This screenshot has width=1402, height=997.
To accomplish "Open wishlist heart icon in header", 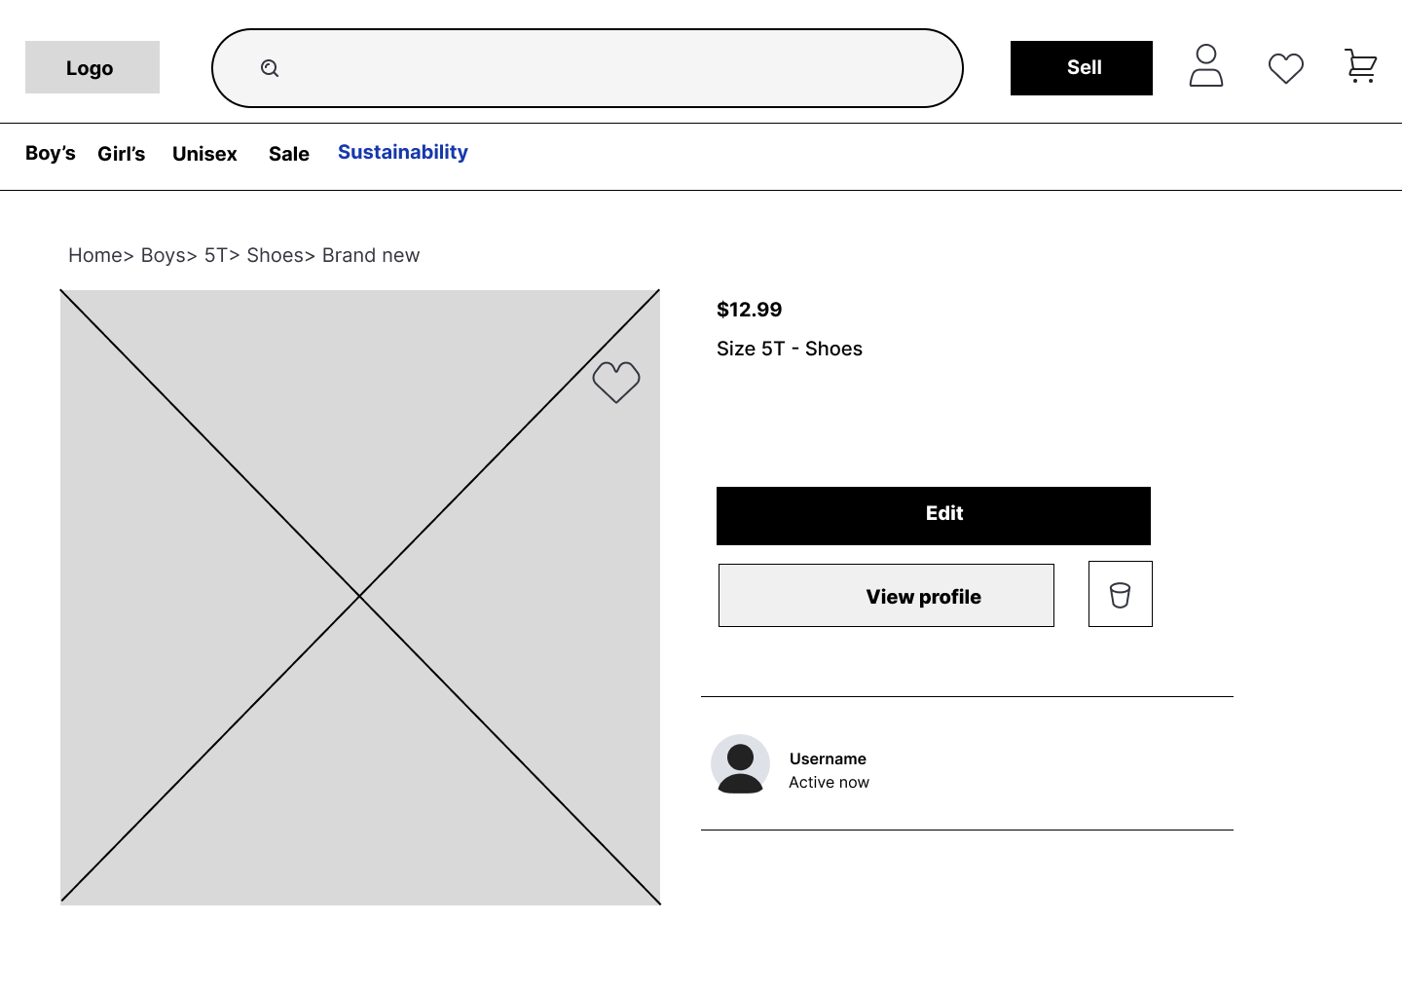I will pyautogui.click(x=1286, y=68).
